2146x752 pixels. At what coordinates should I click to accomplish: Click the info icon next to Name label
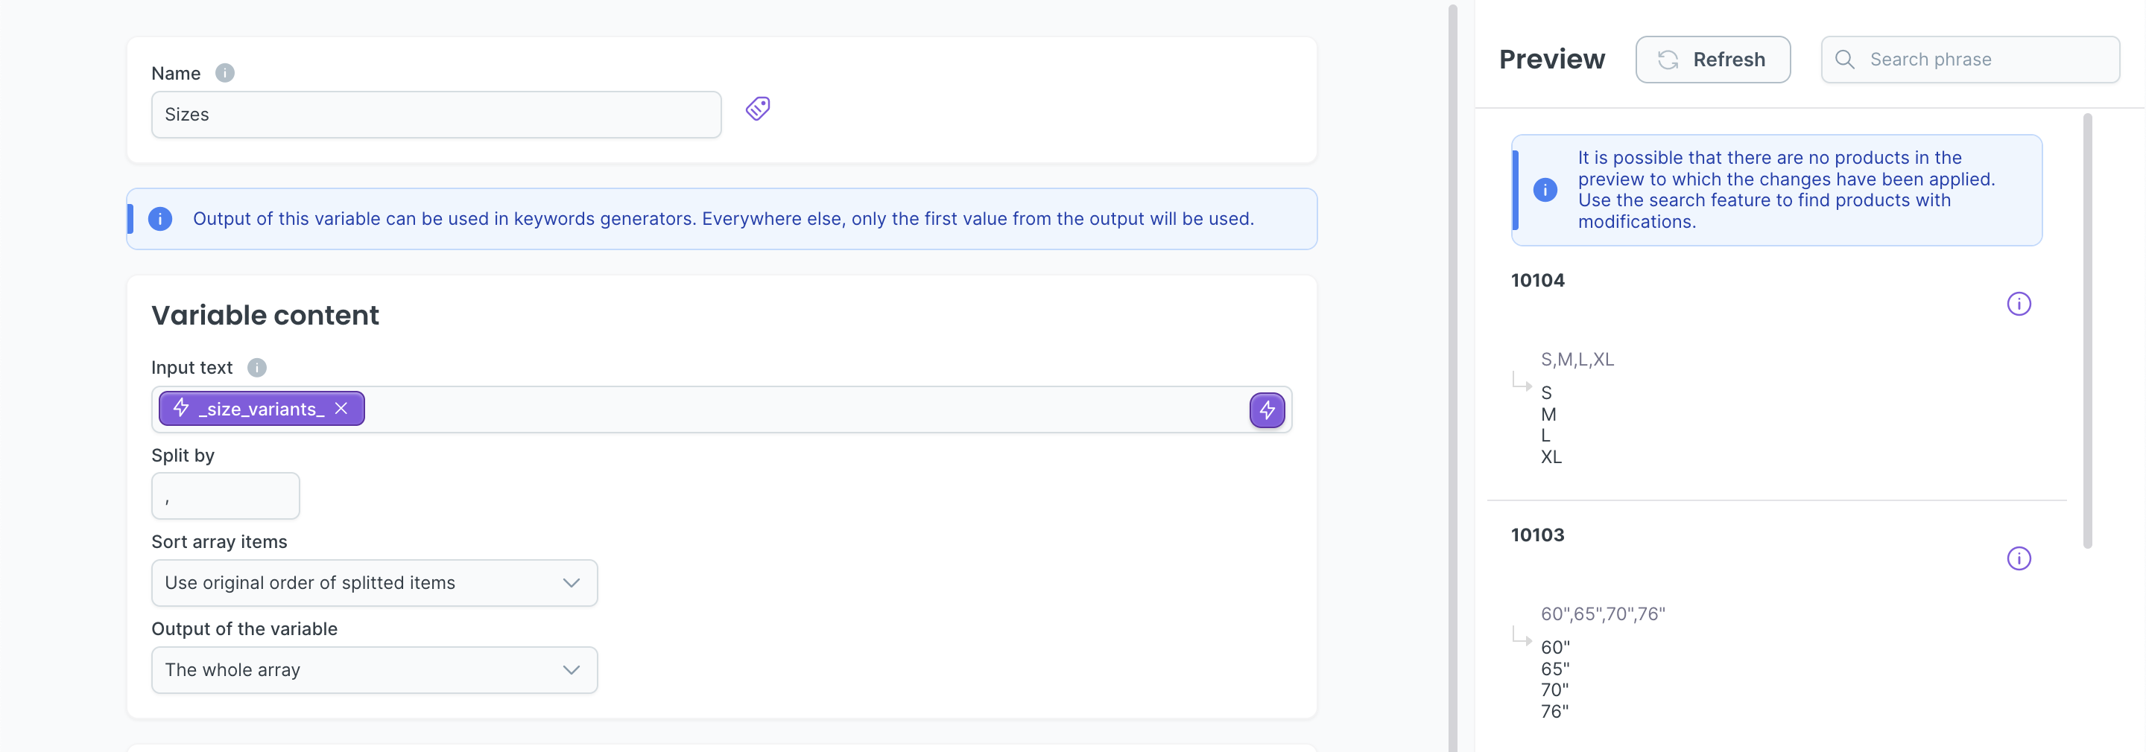tap(224, 72)
